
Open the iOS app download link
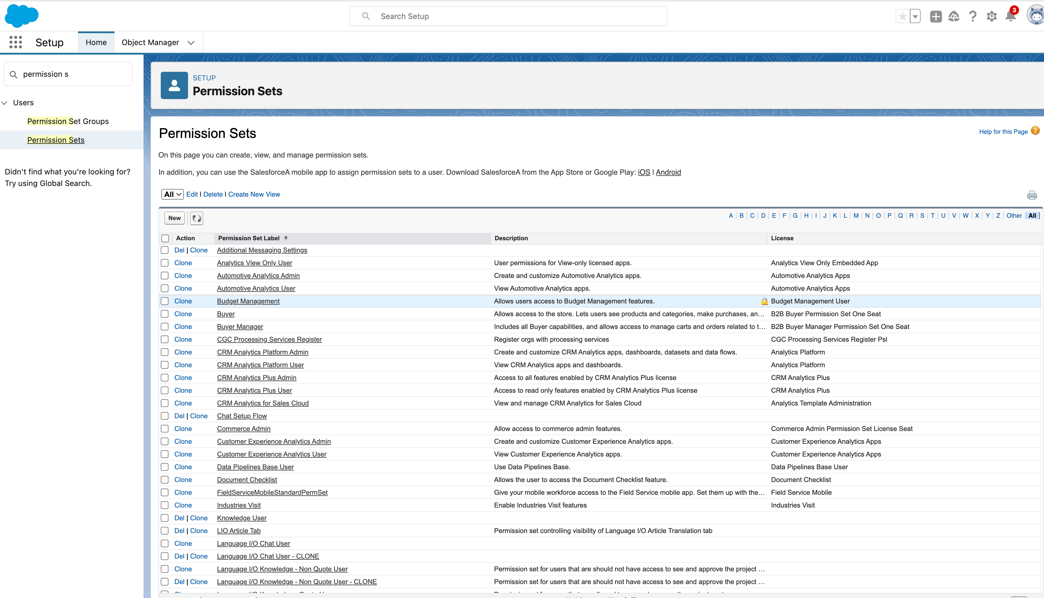(x=644, y=172)
